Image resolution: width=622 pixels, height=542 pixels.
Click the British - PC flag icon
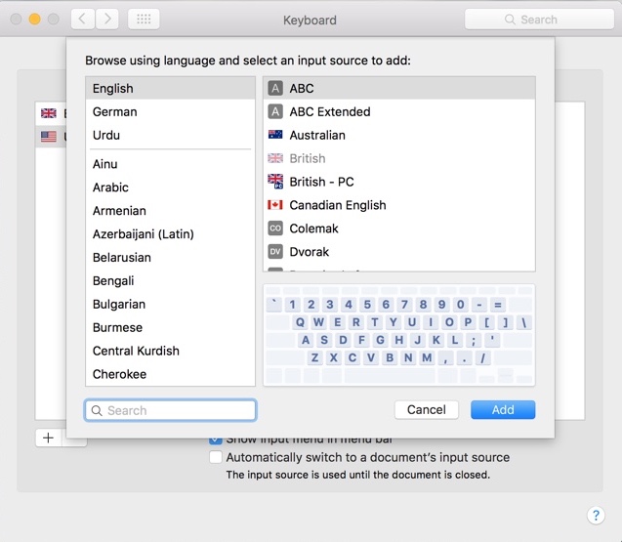[x=275, y=182]
